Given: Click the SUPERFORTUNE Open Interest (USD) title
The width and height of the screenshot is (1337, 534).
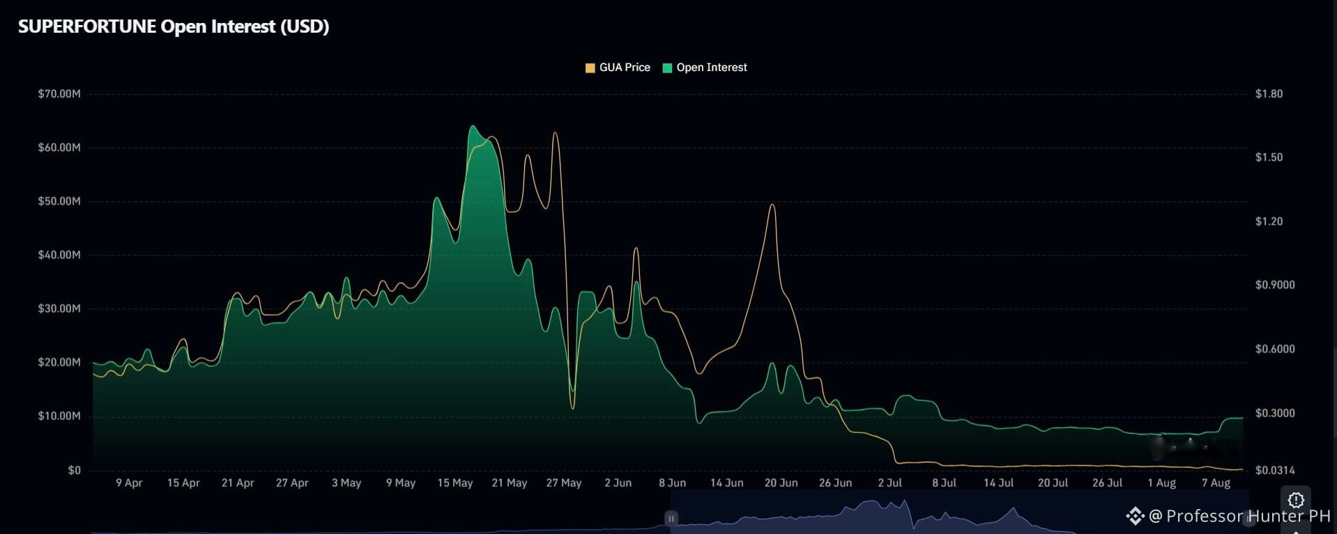Looking at the screenshot, I should [x=174, y=26].
